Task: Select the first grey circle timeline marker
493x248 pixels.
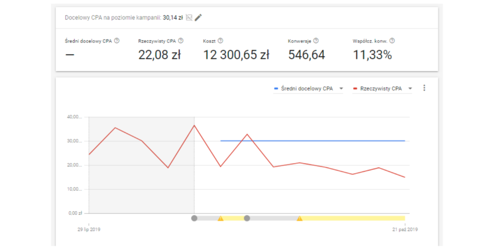Action: 194,218
